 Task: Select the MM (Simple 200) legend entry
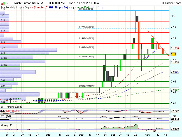click(79, 8)
